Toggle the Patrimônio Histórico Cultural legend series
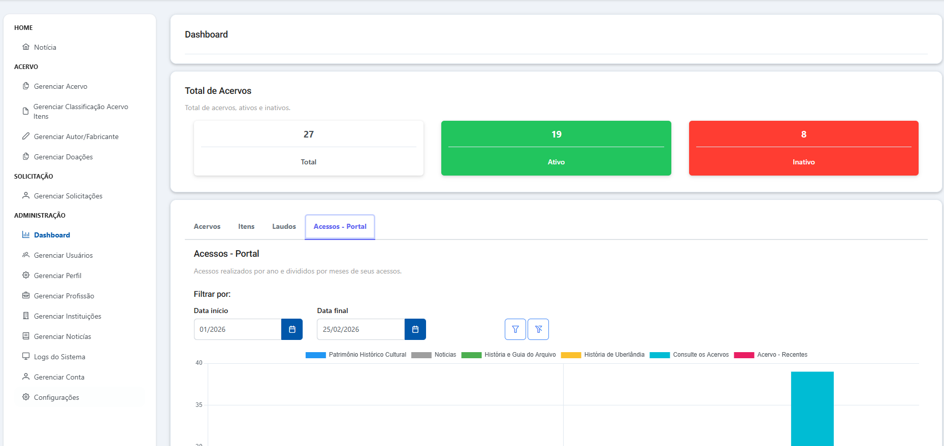The height and width of the screenshot is (446, 944). point(315,355)
